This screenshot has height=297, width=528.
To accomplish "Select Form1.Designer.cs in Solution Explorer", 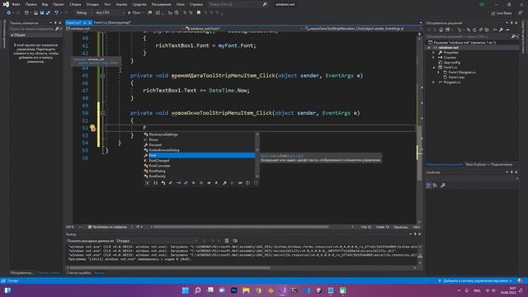I will click(x=462, y=73).
